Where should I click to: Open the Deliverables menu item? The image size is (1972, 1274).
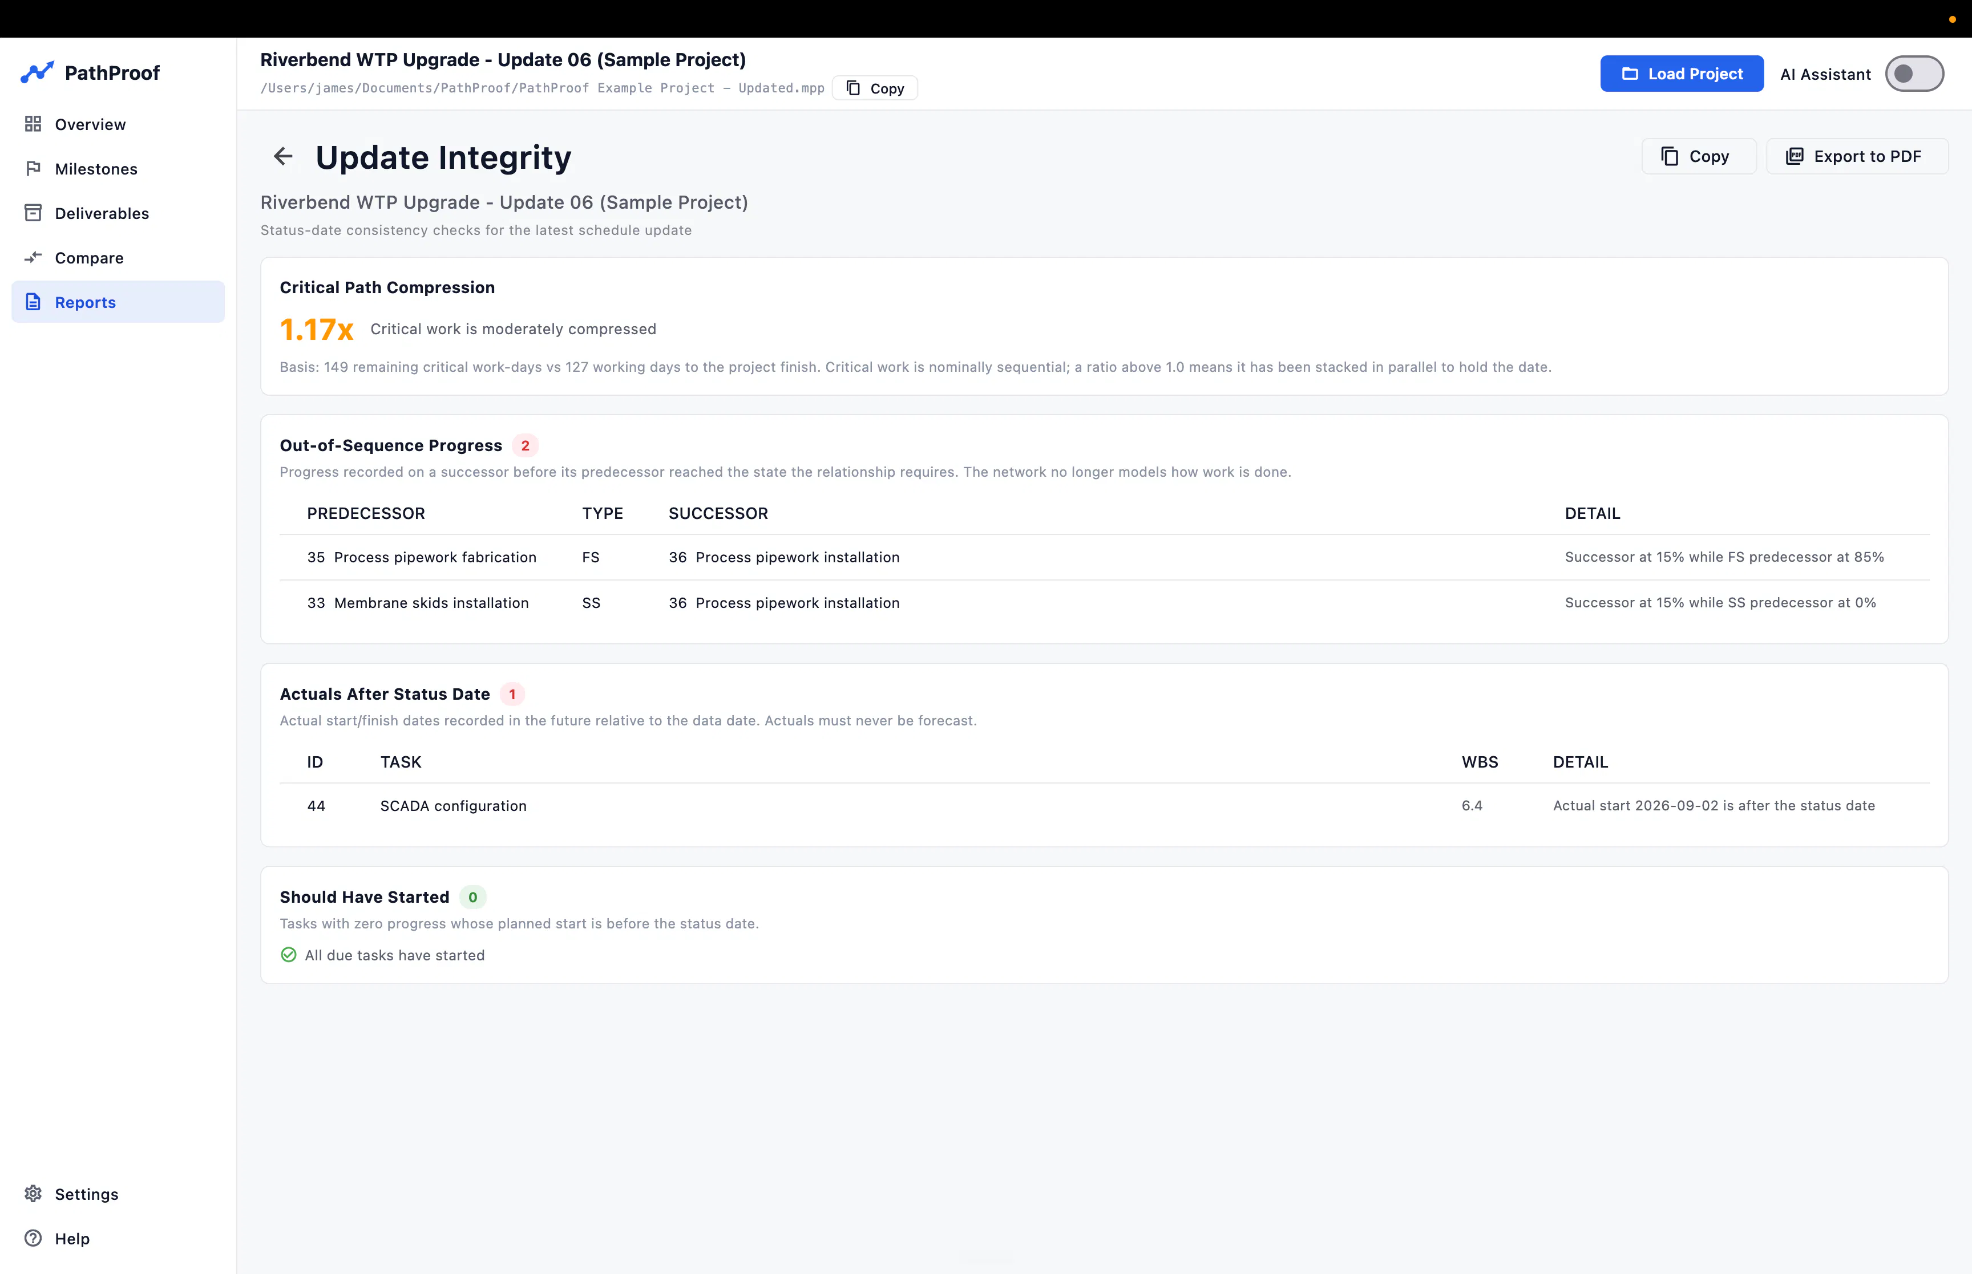(x=118, y=213)
